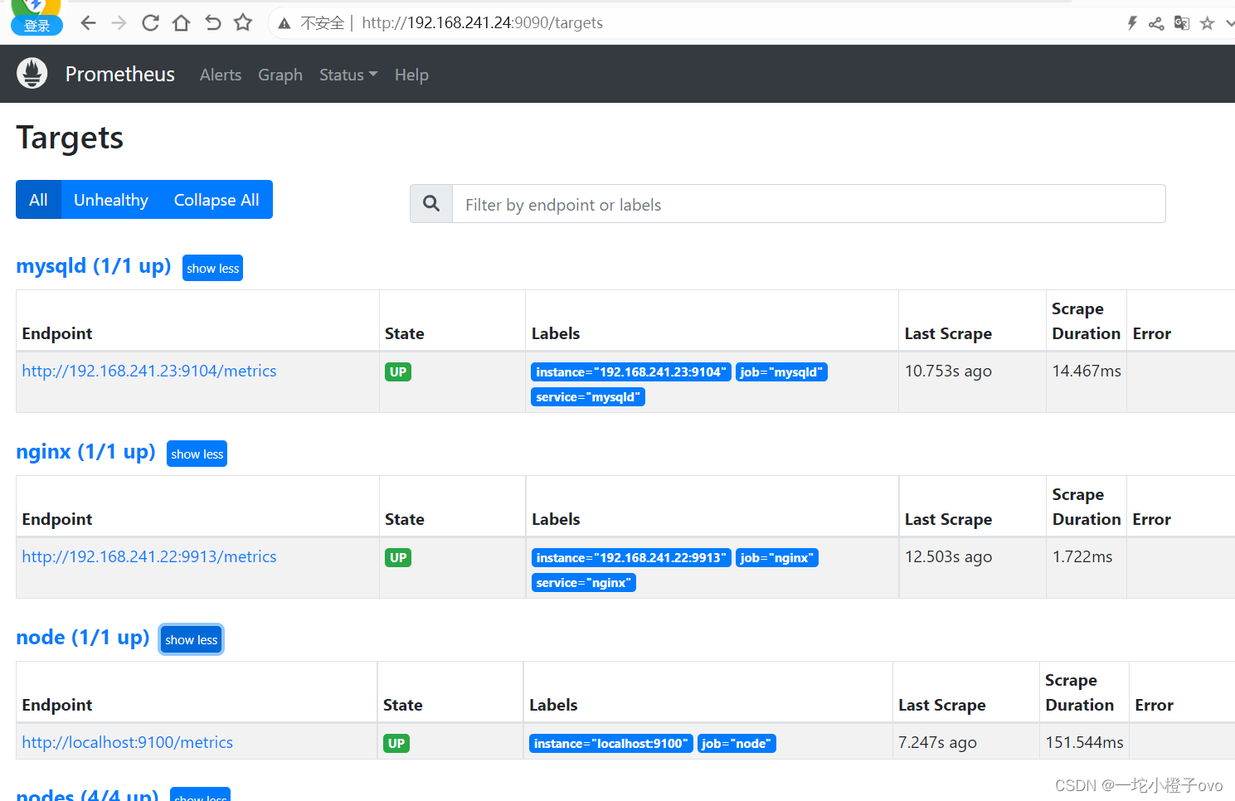Click the UP state badge in mysqld row

tap(398, 371)
